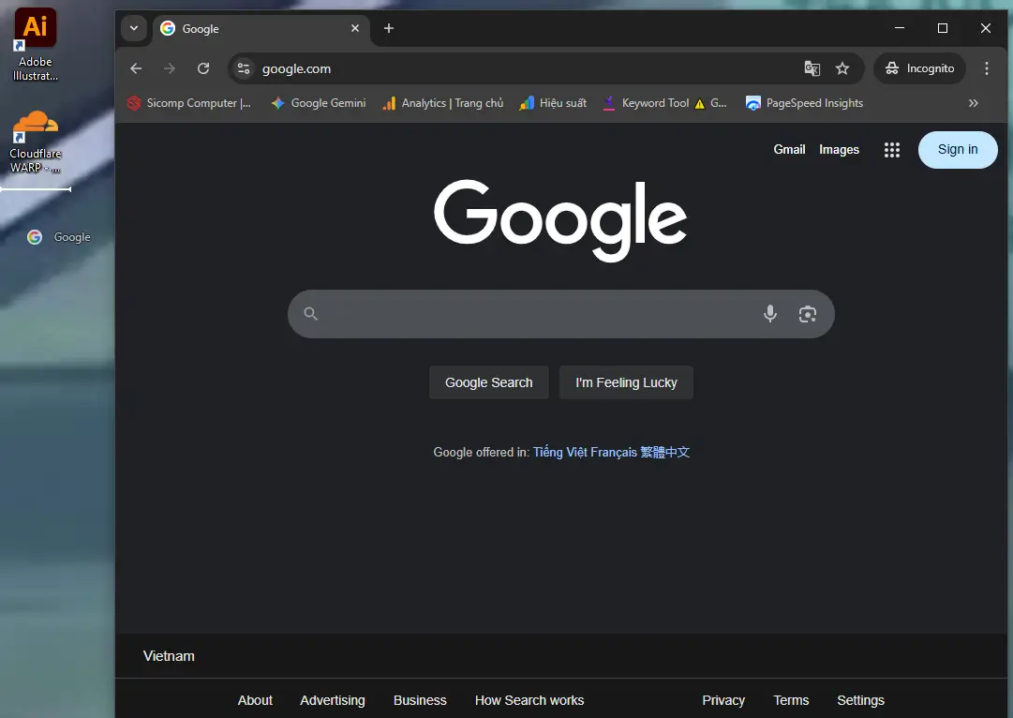Viewport: 1013px width, 718px height.
Task: Expand the tab search dropdown arrow
Action: coord(134,28)
